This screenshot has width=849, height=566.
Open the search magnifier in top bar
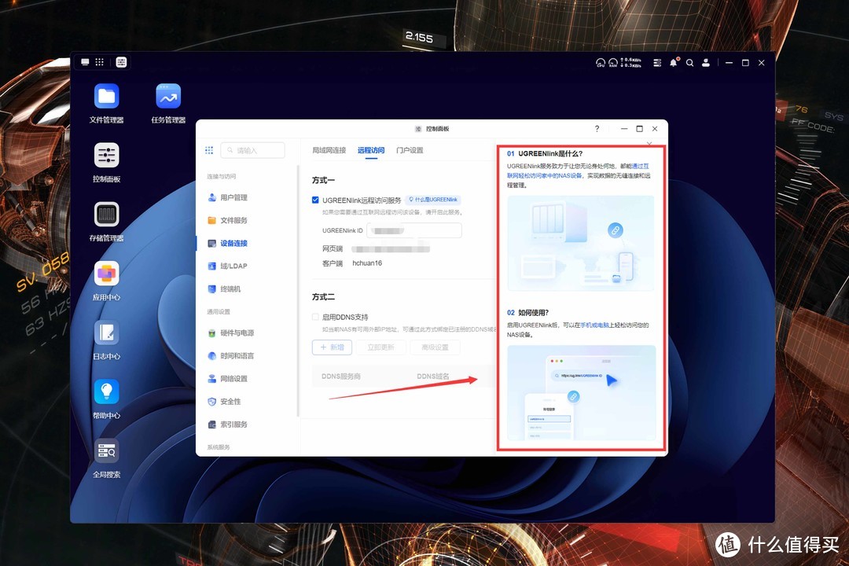[x=689, y=63]
